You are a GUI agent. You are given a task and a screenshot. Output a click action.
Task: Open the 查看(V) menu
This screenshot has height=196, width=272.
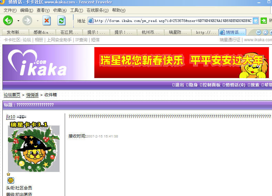tap(43, 10)
